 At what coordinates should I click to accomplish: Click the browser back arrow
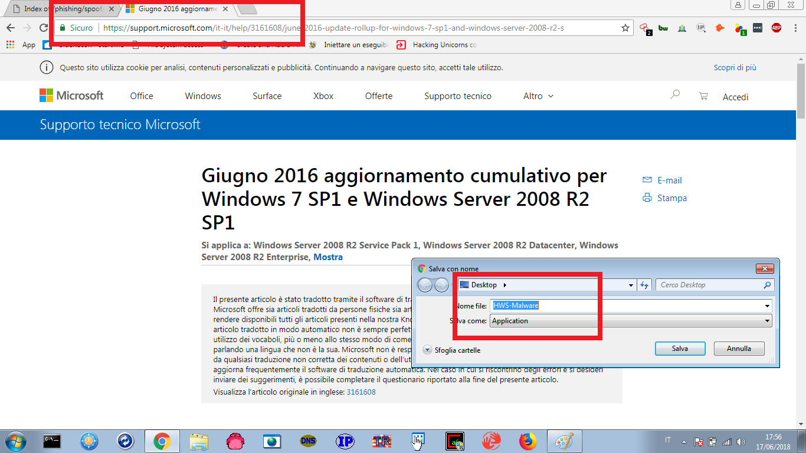[10, 28]
